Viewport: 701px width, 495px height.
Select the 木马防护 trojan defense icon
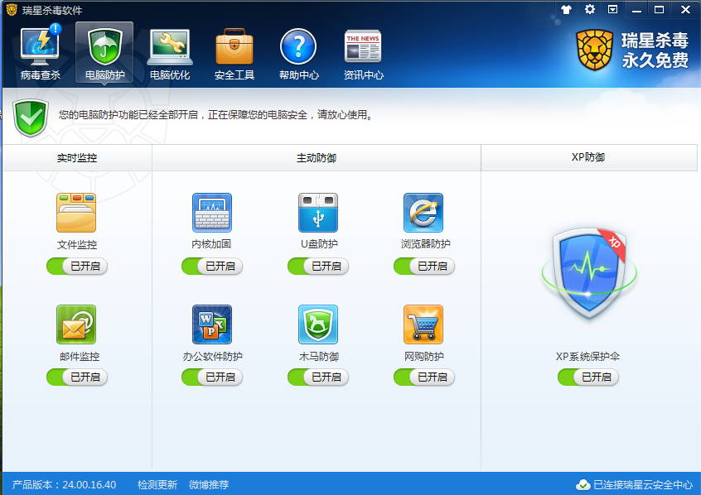318,324
